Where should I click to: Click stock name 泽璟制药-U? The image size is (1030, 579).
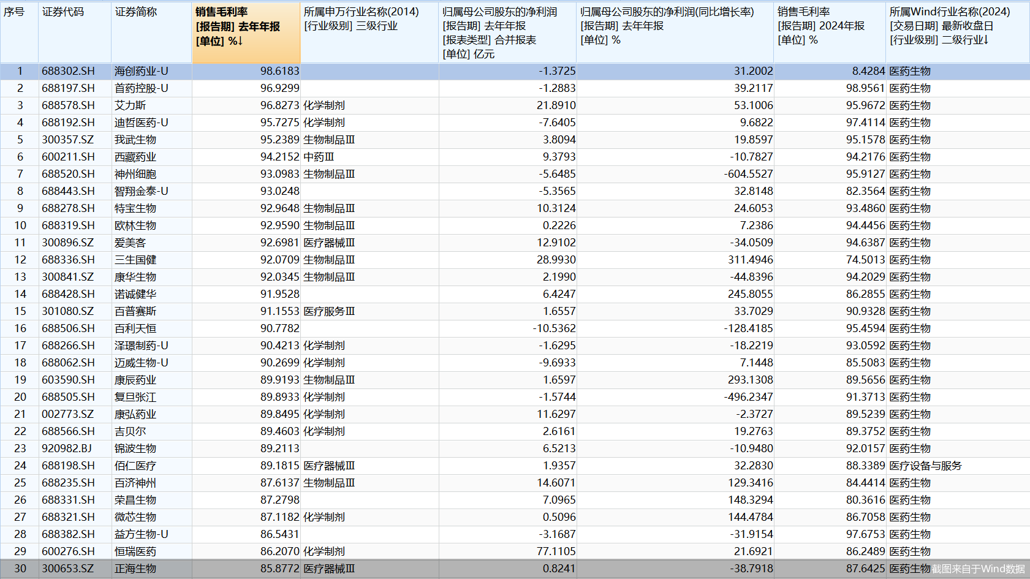coord(142,346)
